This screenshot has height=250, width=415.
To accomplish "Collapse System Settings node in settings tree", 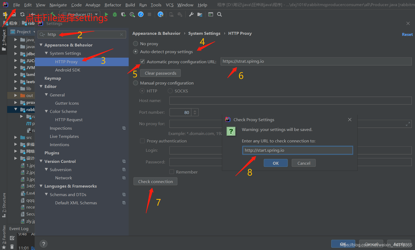I will 46,53.
